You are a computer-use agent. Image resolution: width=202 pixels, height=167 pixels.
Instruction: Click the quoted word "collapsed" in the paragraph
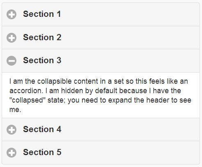click(x=27, y=101)
